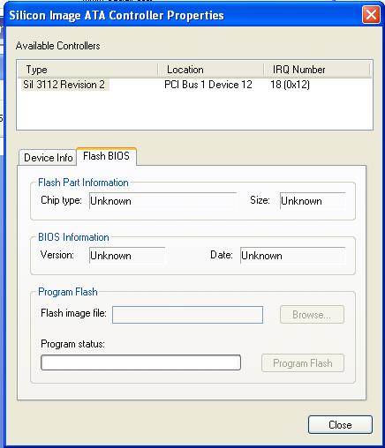Viewport: 385px width, 448px height.
Task: Click the Size Unknown field
Action: coord(313,201)
